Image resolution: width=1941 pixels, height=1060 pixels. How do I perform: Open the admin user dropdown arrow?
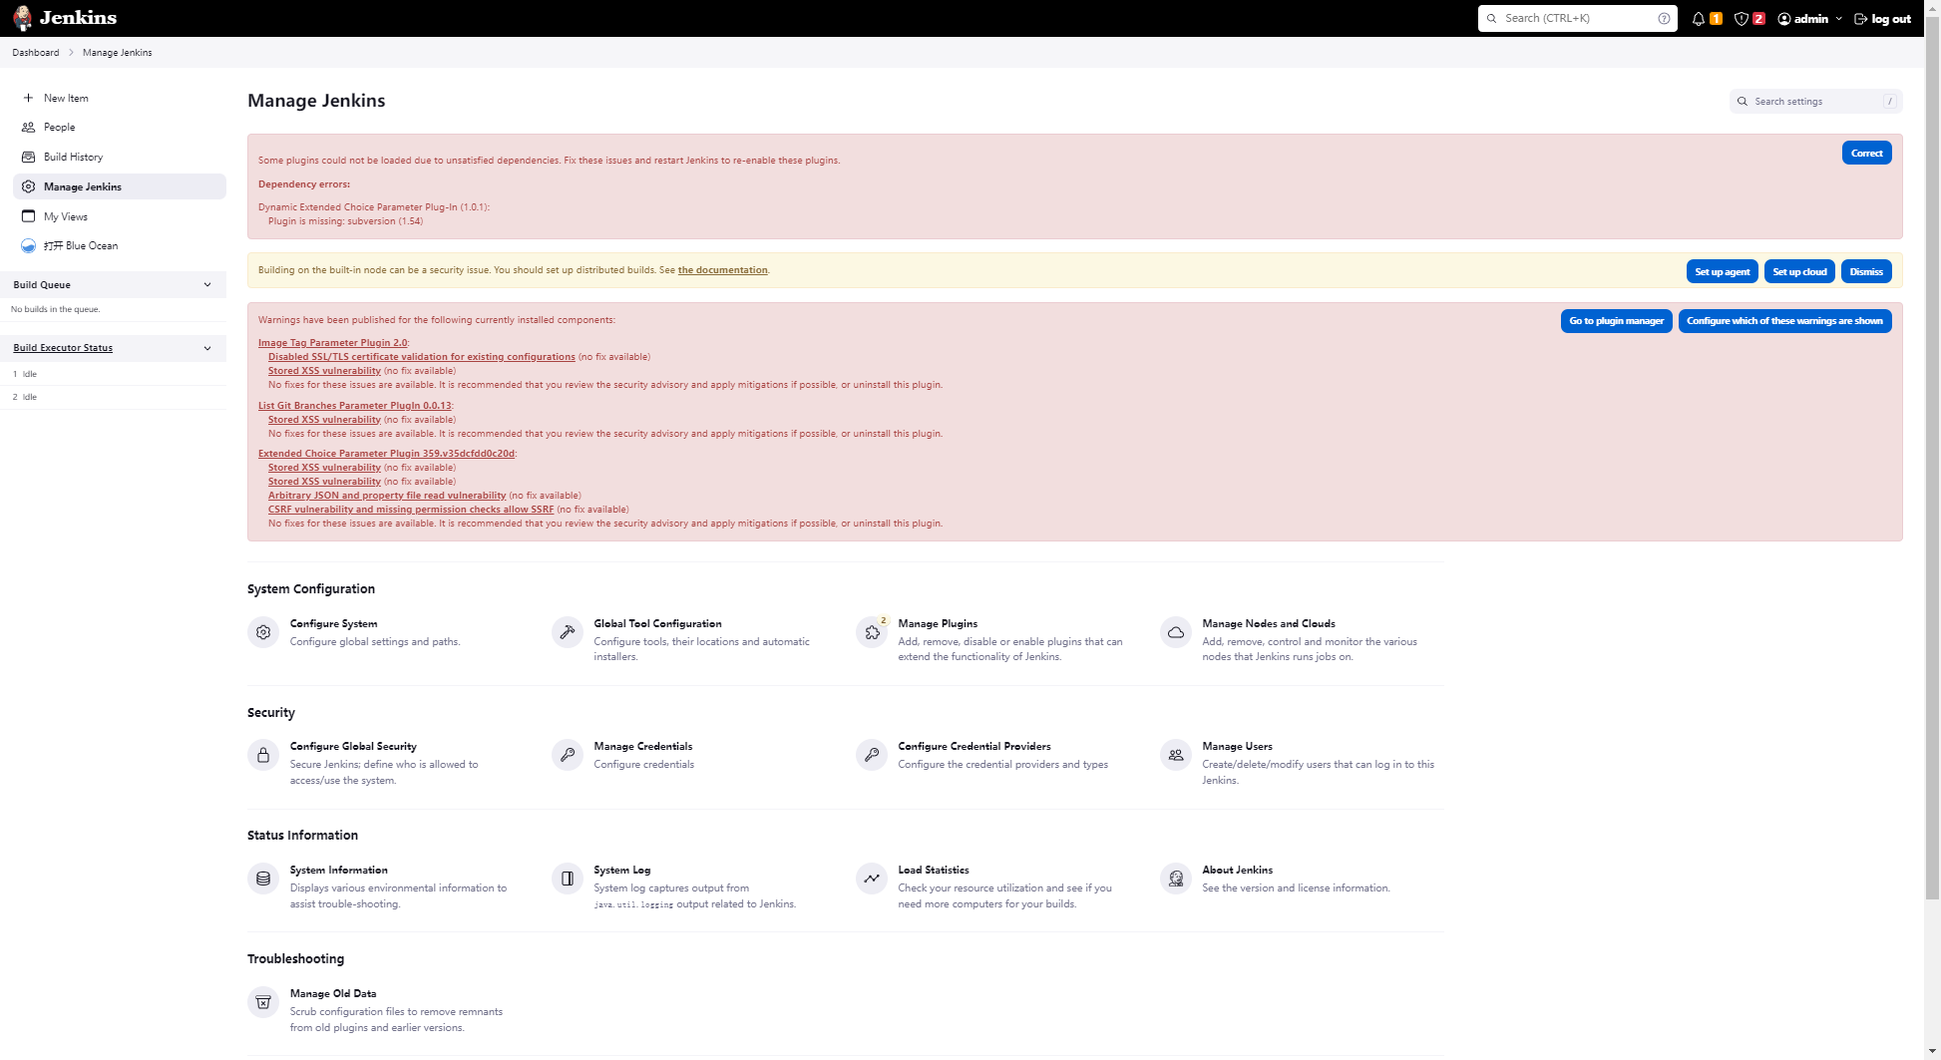[1838, 19]
